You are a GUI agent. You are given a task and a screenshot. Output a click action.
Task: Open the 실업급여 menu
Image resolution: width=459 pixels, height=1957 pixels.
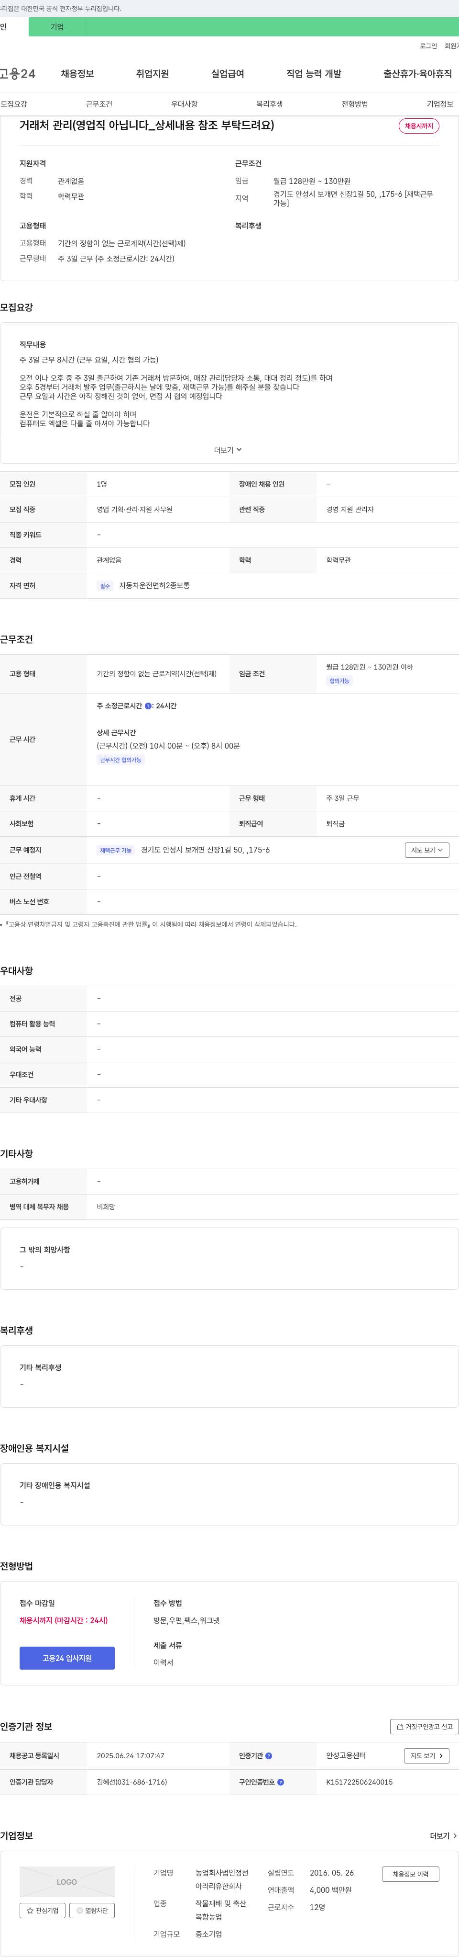pyautogui.click(x=228, y=74)
